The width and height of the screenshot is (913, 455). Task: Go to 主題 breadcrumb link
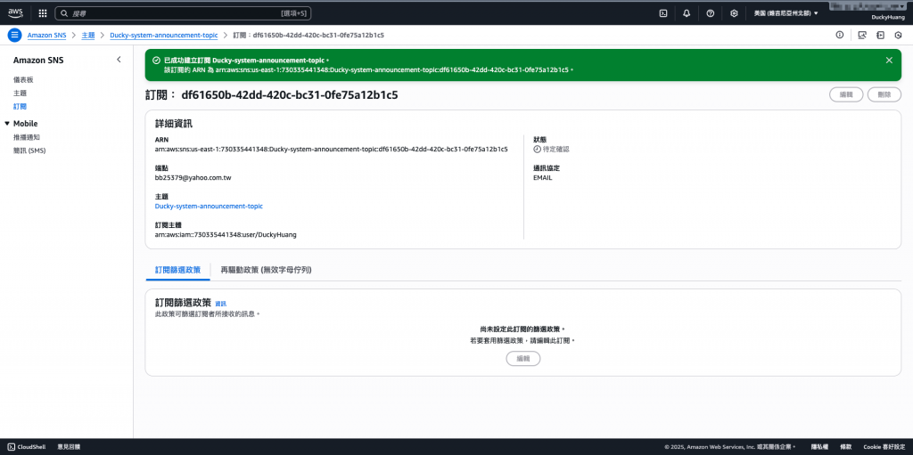point(88,35)
